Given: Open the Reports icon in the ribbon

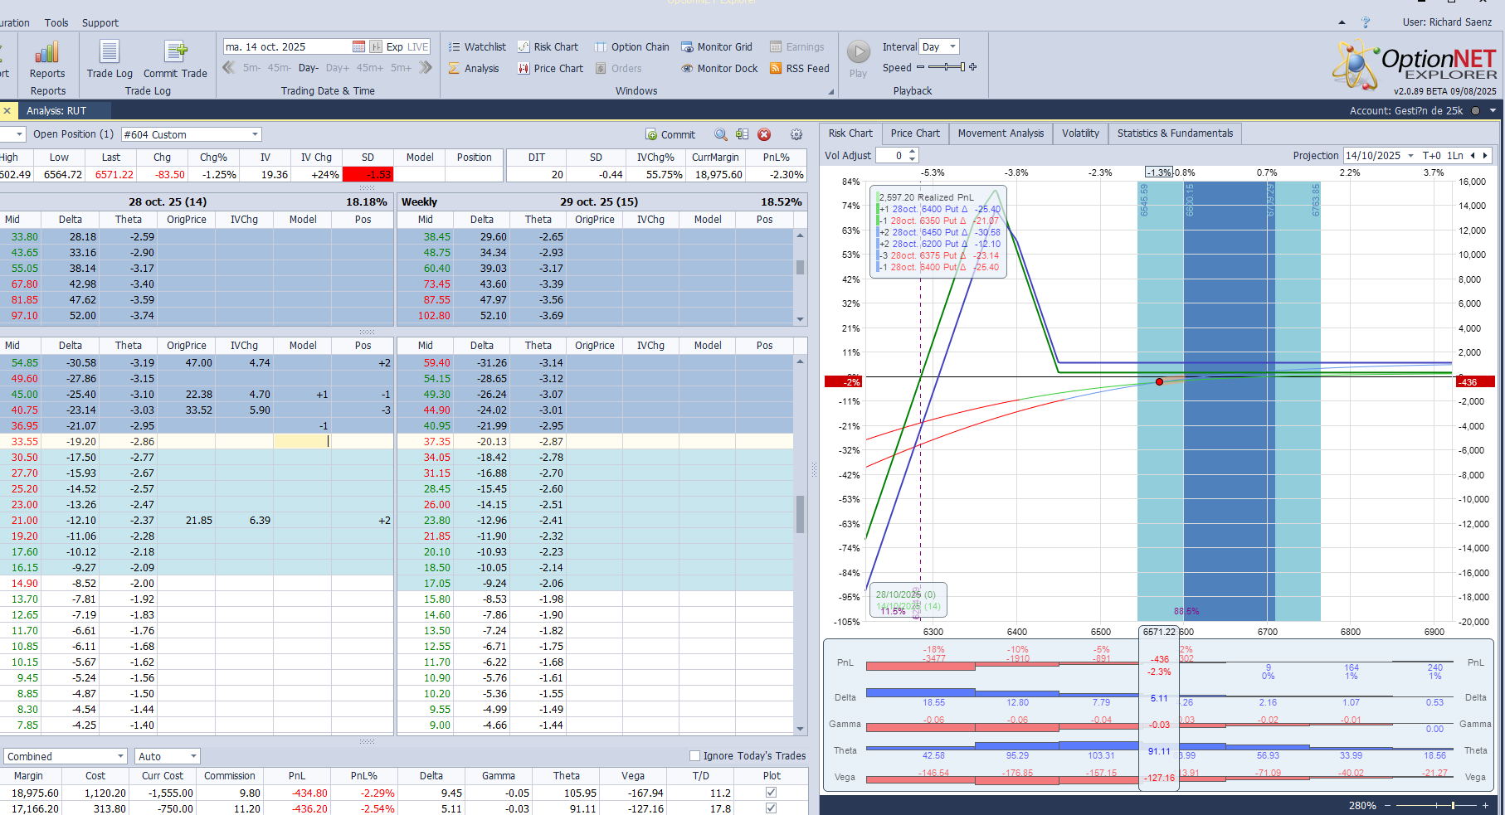Looking at the screenshot, I should (x=47, y=59).
